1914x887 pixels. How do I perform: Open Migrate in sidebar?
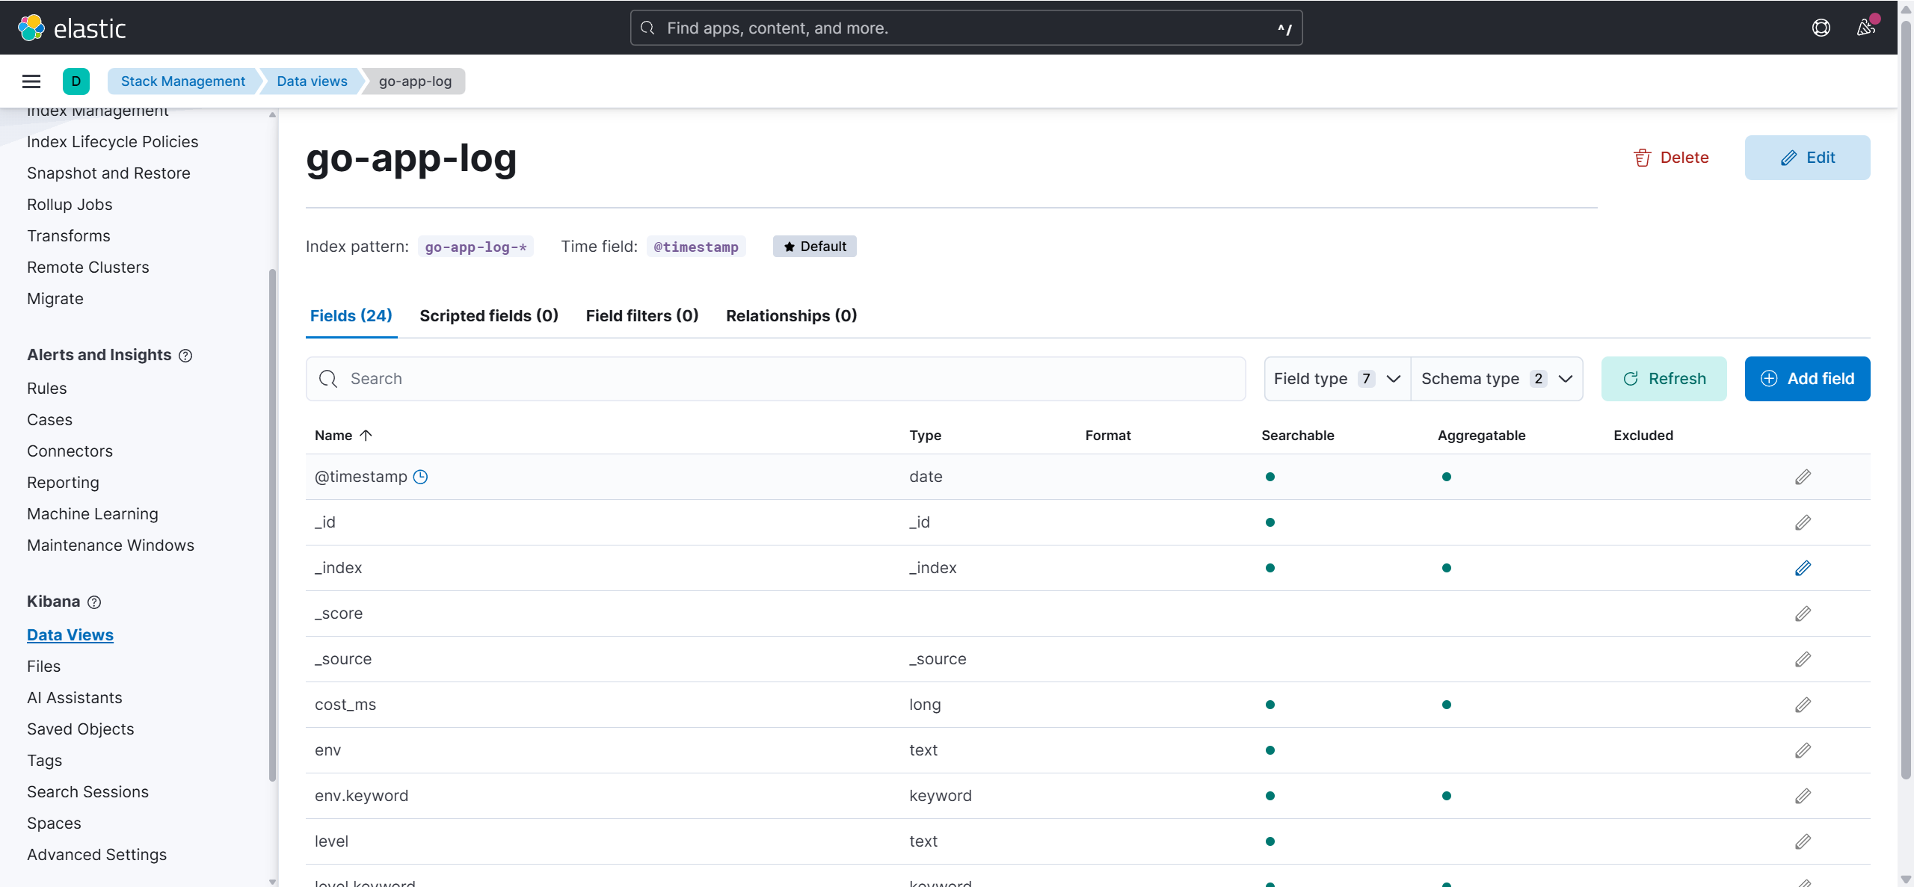[55, 299]
